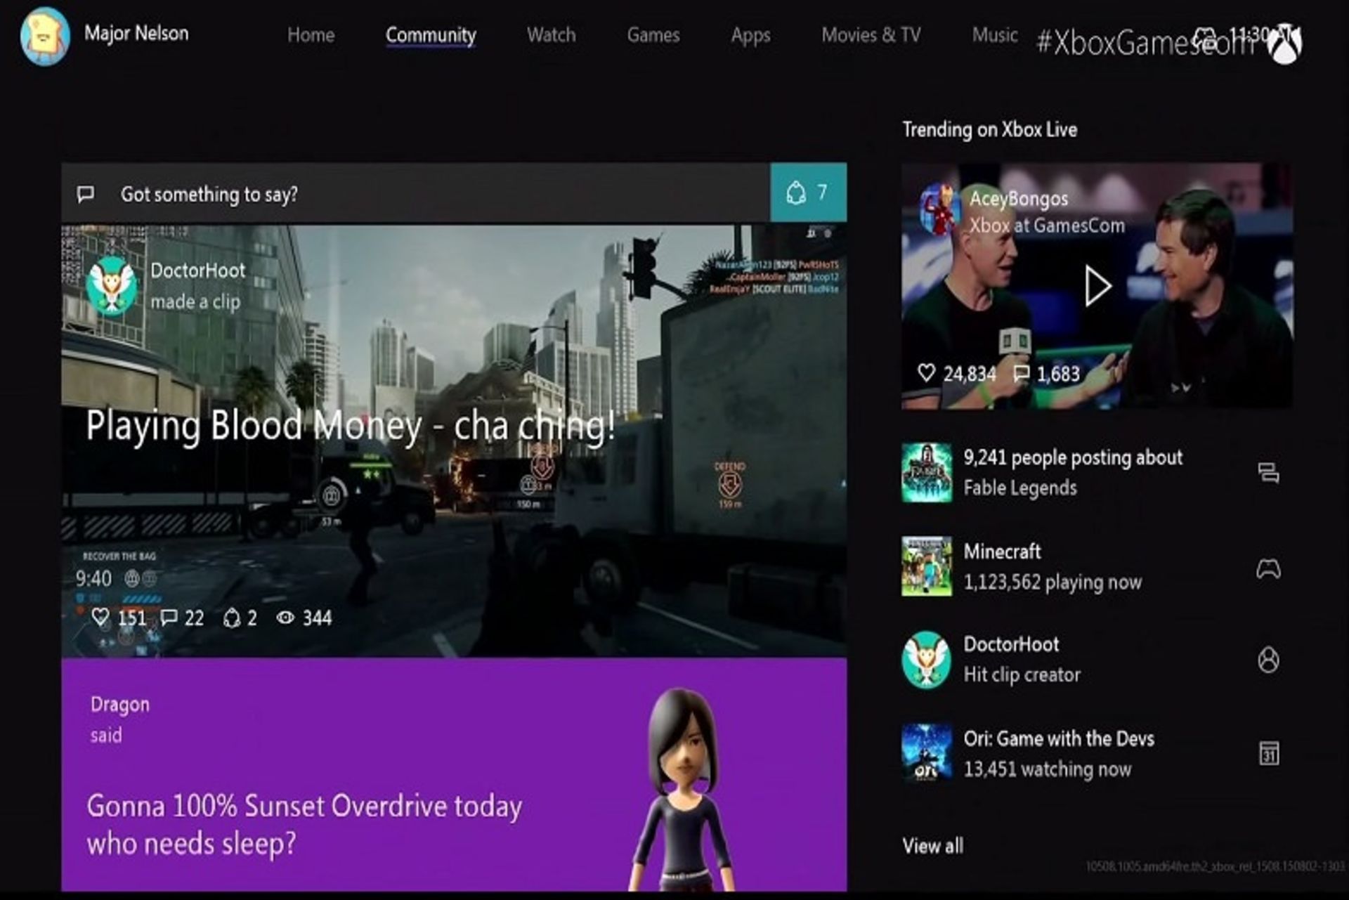
Task: Click the Trending on Xbox Live heading
Action: [x=989, y=130]
